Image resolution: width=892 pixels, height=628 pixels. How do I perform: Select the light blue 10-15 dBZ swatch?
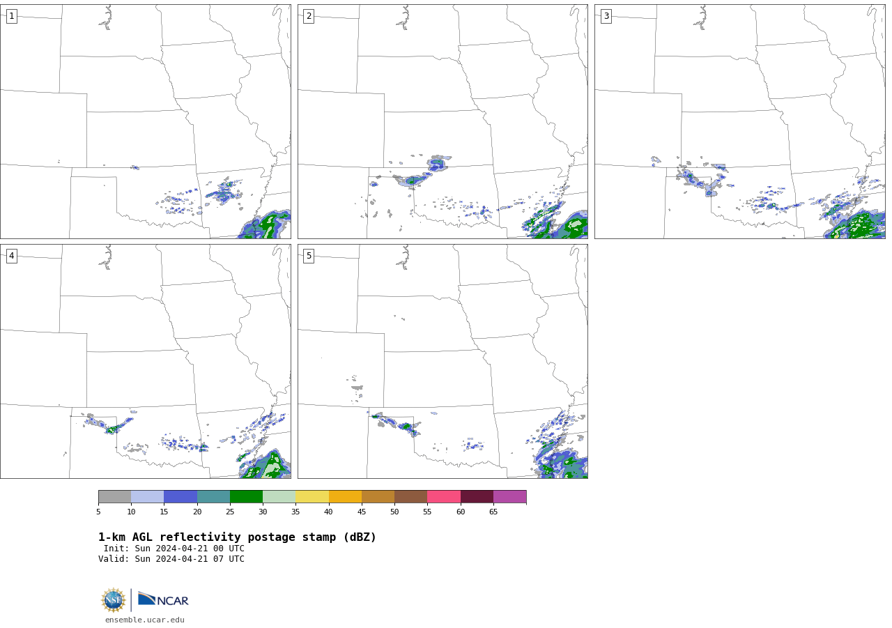147,497
